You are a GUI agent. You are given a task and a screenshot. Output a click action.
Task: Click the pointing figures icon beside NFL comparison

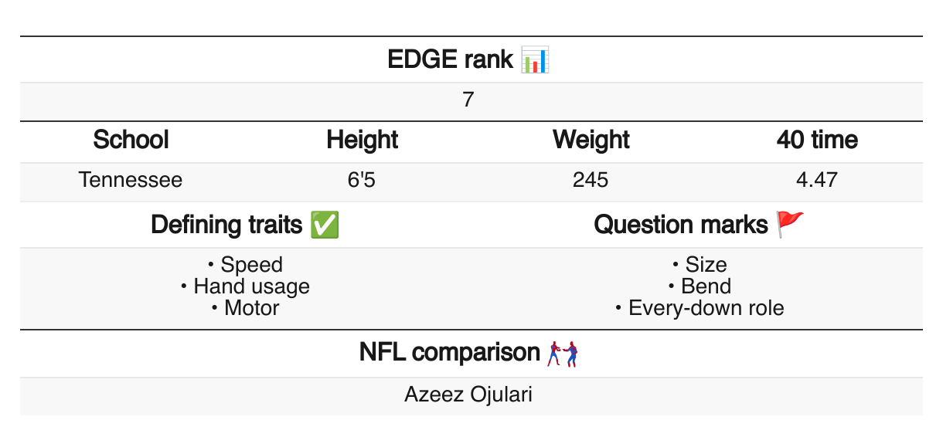click(563, 354)
